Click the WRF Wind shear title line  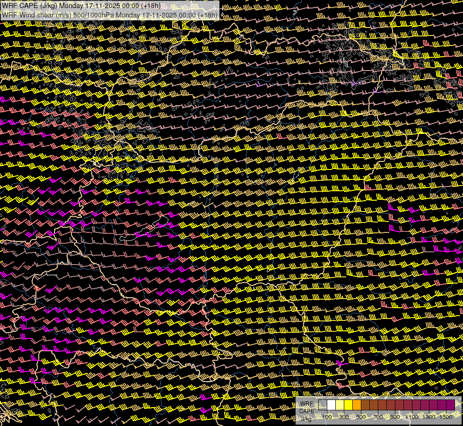110,15
